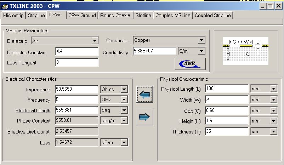This screenshot has width=284, height=165.
Task: Click the Conductivity field showing 5.88E+07
Action: pos(154,51)
